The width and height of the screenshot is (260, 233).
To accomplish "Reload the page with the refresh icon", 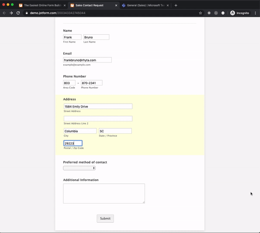I will pos(18,13).
